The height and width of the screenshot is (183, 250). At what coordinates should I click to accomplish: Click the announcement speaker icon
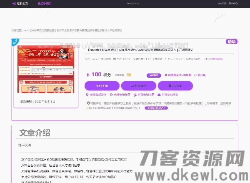click(14, 4)
